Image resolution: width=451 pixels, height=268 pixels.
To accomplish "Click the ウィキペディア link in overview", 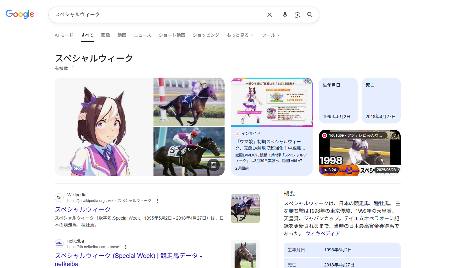I will tap(322, 233).
